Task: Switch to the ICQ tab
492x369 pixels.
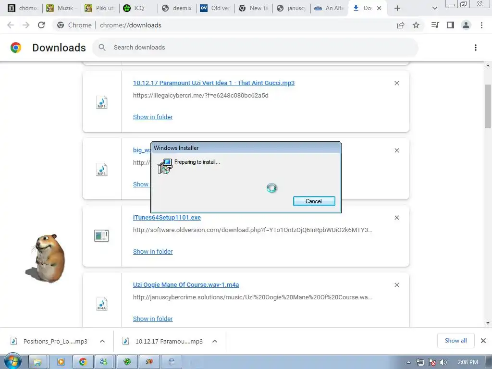Action: (x=138, y=8)
